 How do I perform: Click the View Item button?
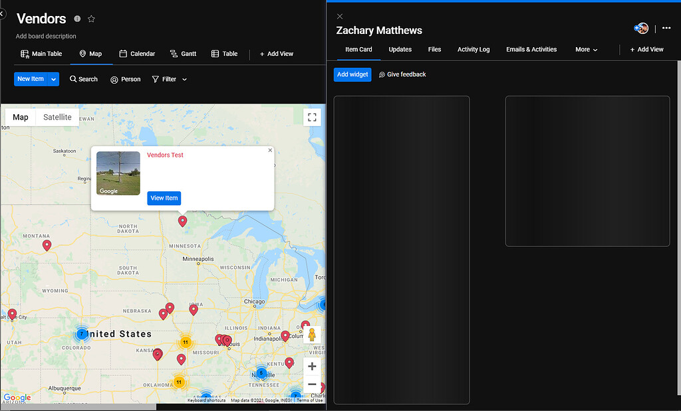click(164, 198)
